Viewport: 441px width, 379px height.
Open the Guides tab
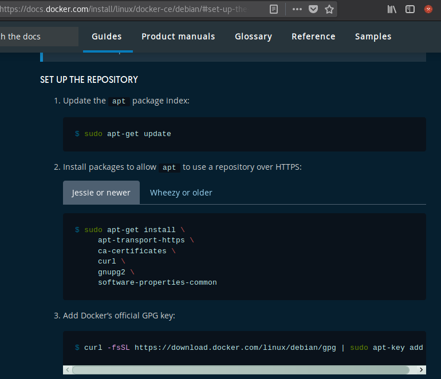click(x=107, y=37)
